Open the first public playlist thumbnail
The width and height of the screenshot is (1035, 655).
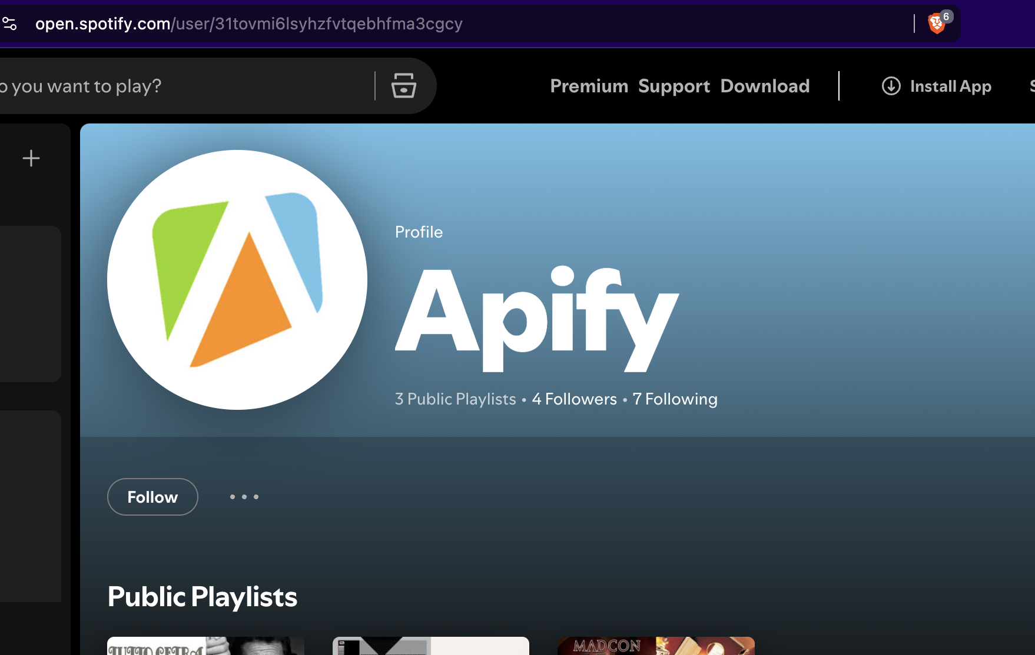click(x=205, y=646)
